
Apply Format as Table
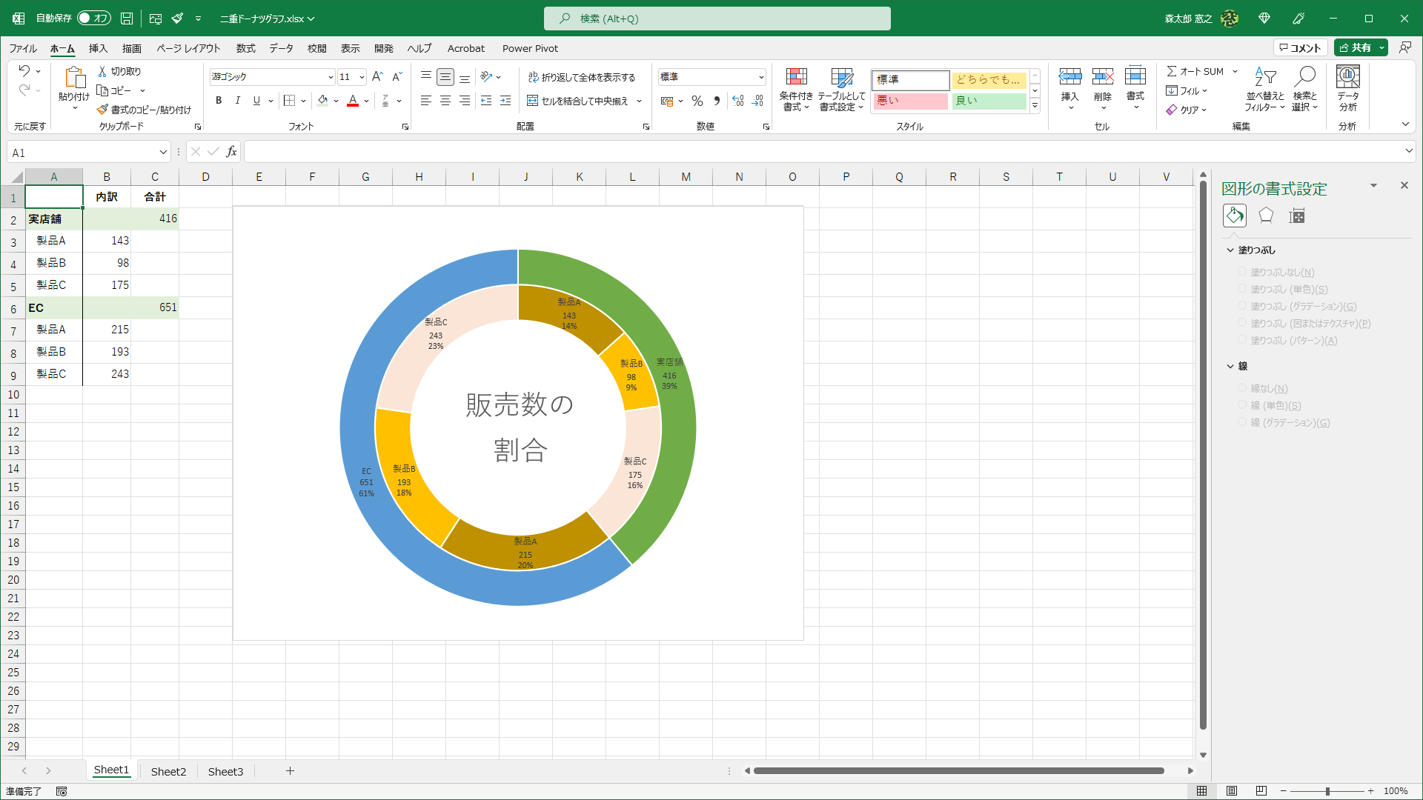[842, 90]
